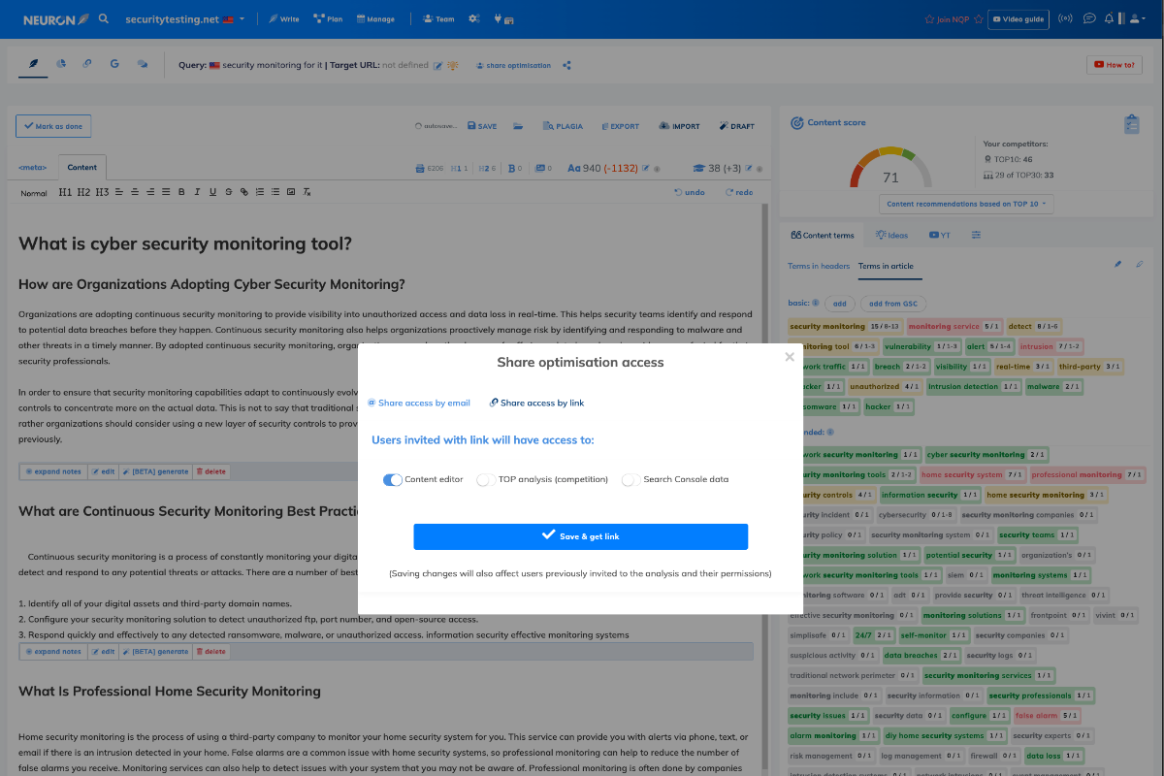Click the DRAFT toolbar item

pos(737,126)
